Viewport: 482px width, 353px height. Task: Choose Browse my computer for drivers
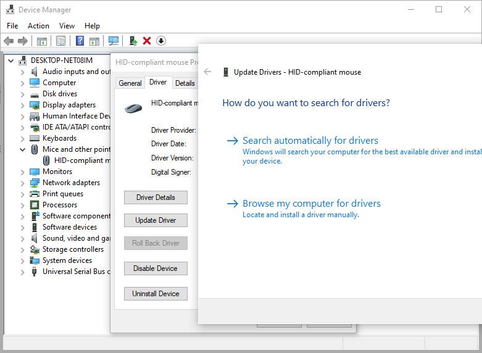tap(312, 204)
